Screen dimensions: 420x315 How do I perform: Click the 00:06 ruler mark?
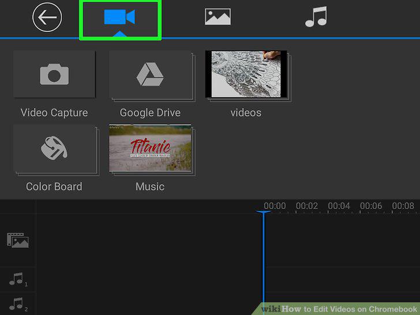click(x=371, y=206)
